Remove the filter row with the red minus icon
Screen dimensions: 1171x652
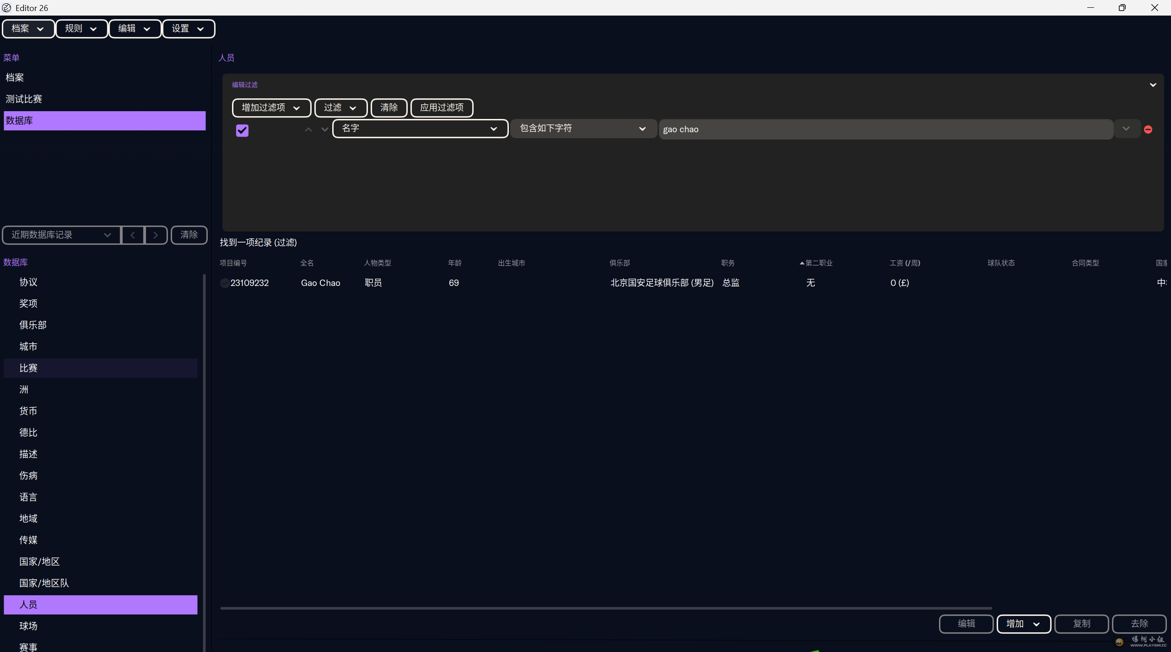click(x=1148, y=129)
